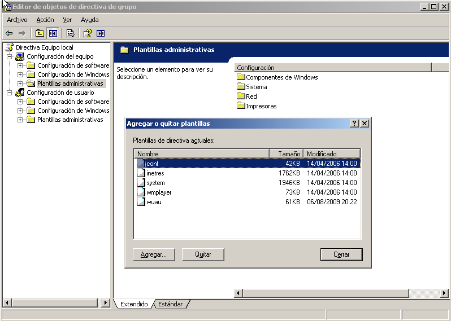This screenshot has width=451, height=321.
Task: Click the Help toolbar icon
Action: (x=88, y=33)
